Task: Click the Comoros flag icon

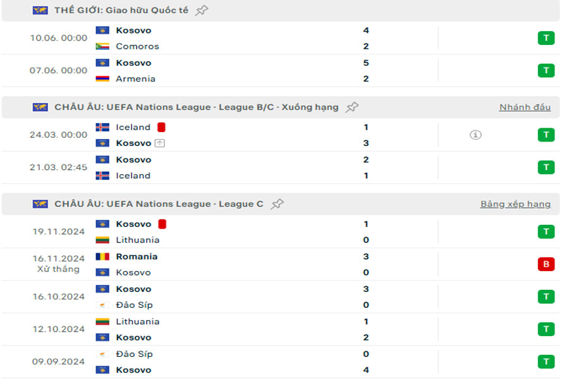Action: [x=102, y=46]
